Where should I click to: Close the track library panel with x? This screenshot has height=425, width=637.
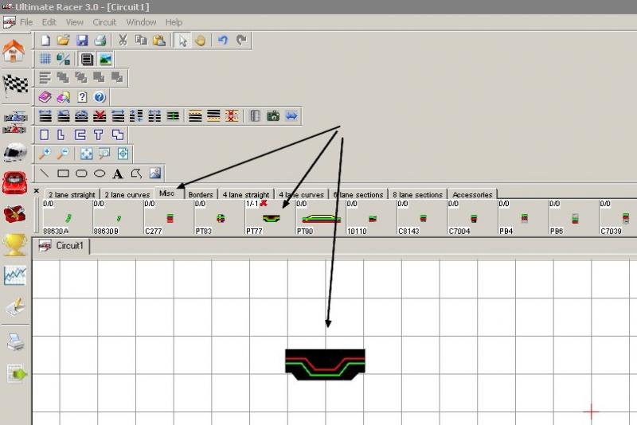click(x=37, y=191)
